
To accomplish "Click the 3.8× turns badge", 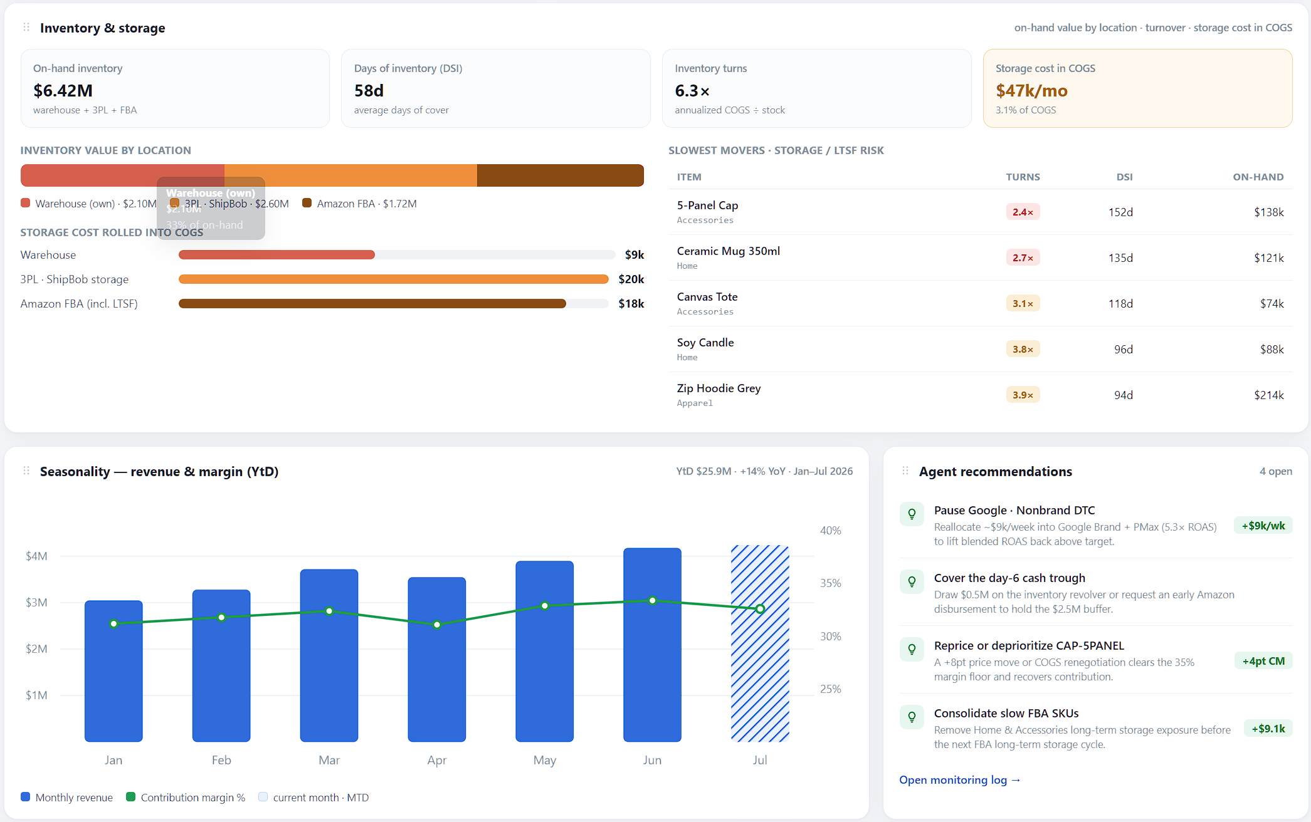I will click(1023, 349).
